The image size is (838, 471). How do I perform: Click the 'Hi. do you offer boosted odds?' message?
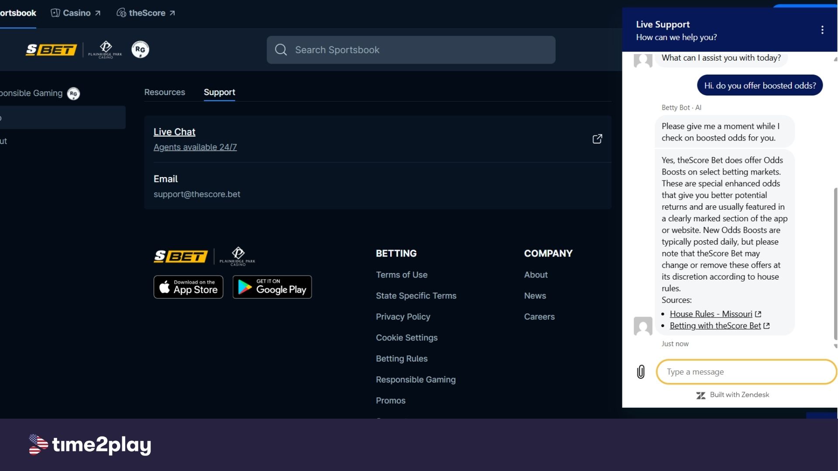click(759, 85)
